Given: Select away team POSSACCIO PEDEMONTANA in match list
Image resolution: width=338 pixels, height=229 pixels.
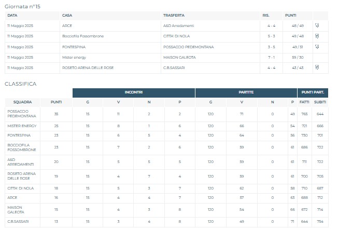Looking at the screenshot, I should [189, 47].
